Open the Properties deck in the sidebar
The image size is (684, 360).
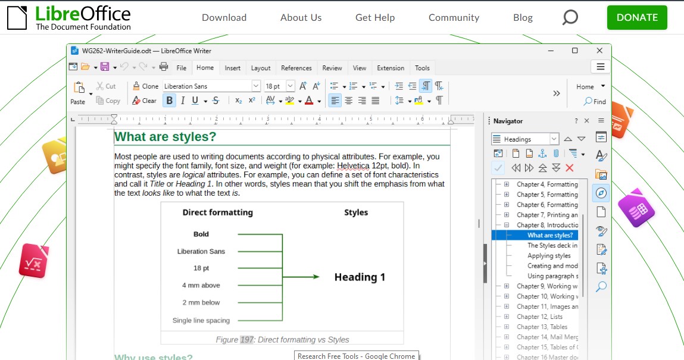pos(601,137)
